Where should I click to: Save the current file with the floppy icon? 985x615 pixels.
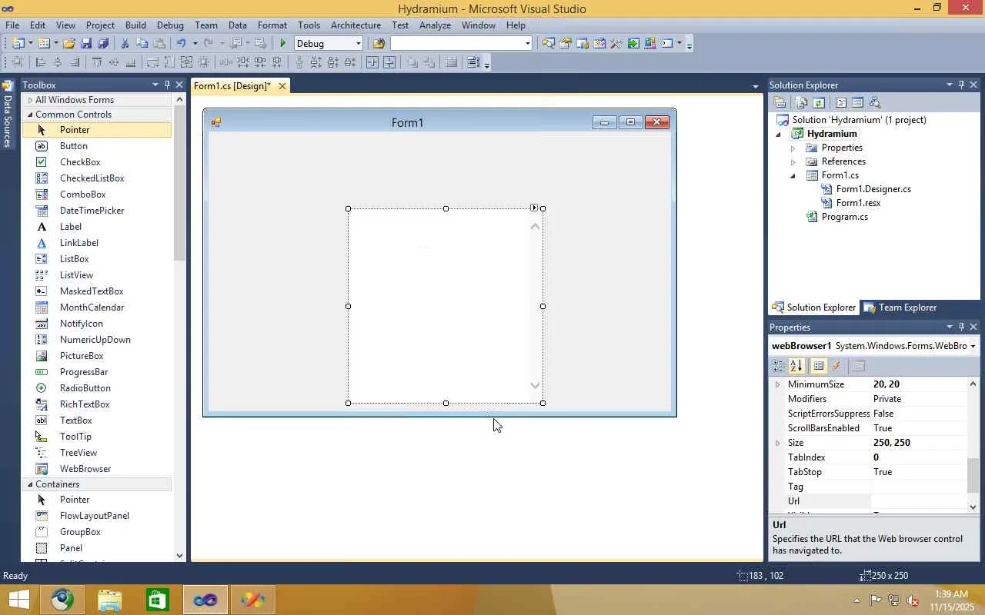[x=86, y=43]
